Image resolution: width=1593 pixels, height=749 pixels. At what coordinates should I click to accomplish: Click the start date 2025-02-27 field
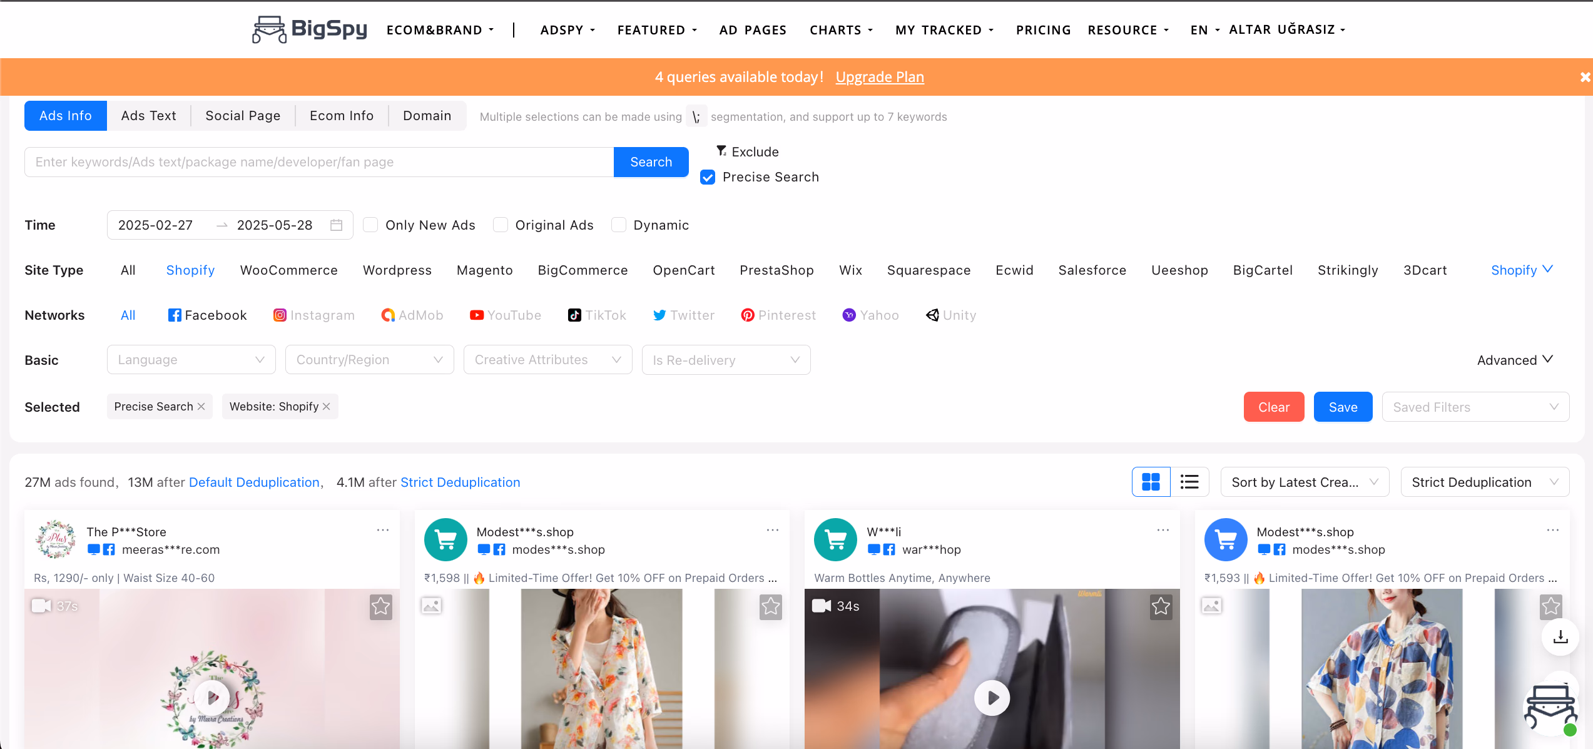tap(156, 225)
